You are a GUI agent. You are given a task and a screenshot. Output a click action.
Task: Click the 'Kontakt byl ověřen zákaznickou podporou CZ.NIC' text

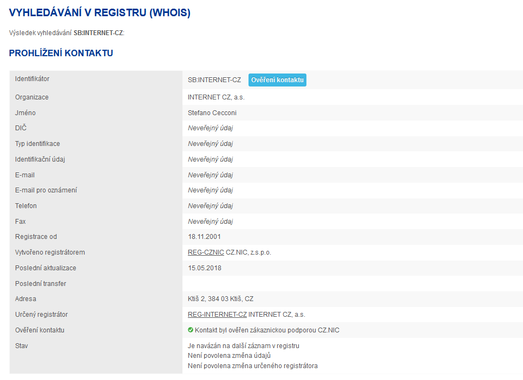pos(267,330)
